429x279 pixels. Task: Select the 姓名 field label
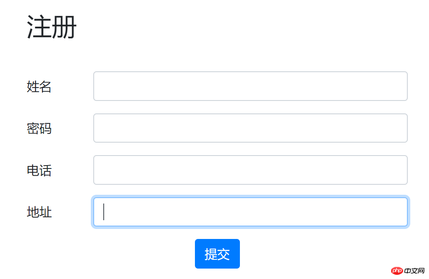39,87
